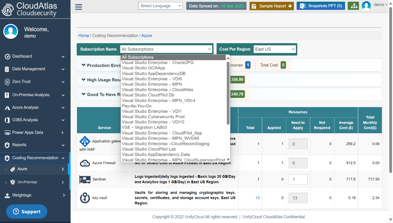This screenshot has height=223, width=393.
Task: Click the Azure Firewall service icon
Action: click(x=85, y=163)
